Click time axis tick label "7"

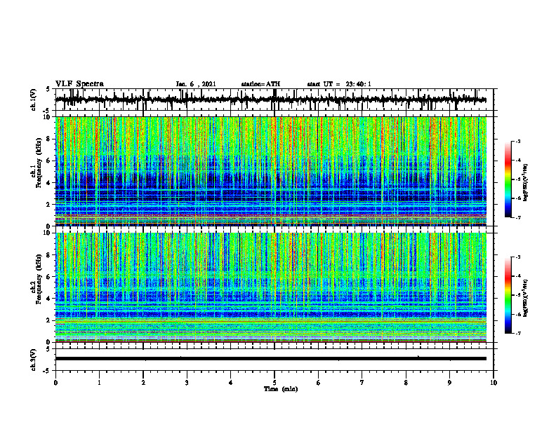click(362, 383)
